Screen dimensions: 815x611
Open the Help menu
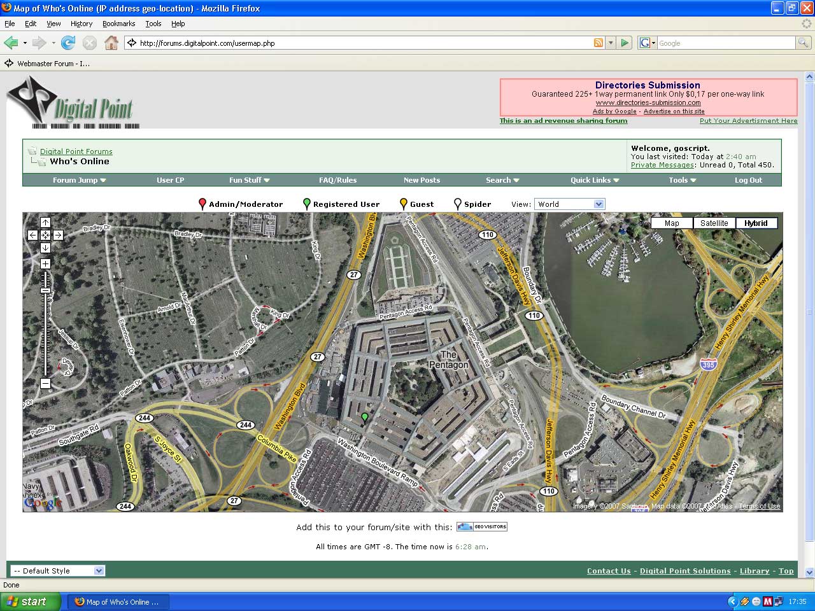click(178, 24)
